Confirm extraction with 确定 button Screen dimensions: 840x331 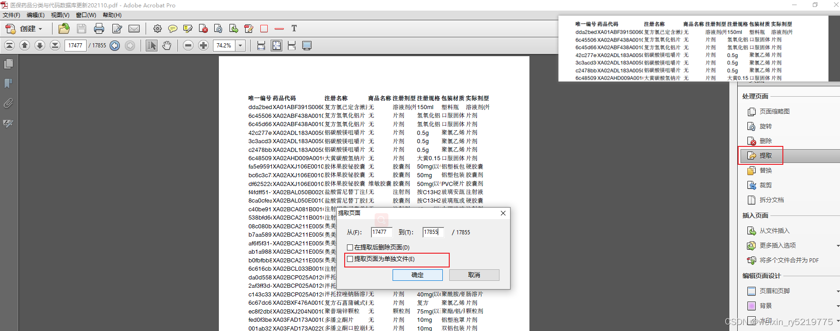pos(417,275)
